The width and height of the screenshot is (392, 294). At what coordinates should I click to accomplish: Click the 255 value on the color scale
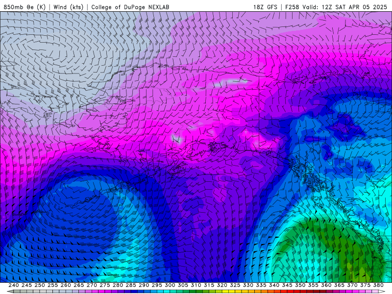click(52, 285)
